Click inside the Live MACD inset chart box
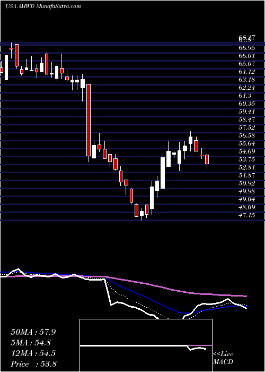 (x=146, y=345)
